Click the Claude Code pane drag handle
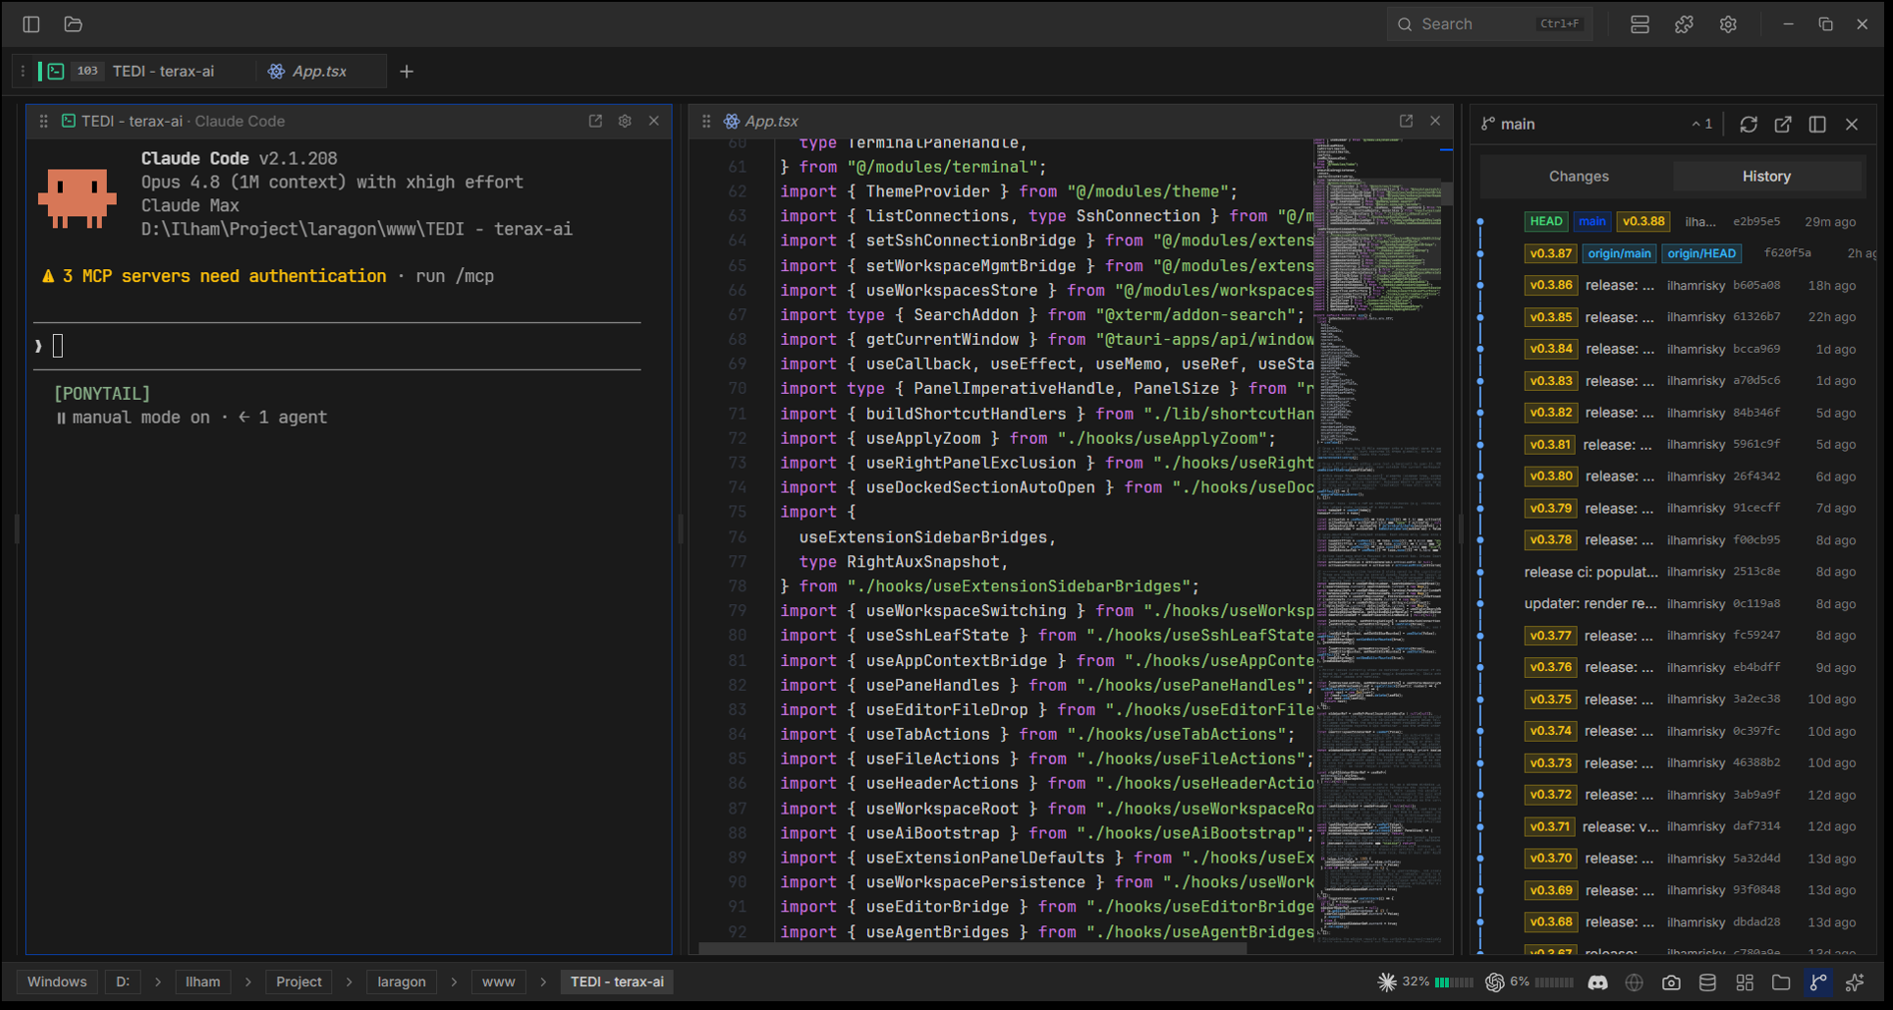This screenshot has height=1010, width=1893. tap(43, 121)
